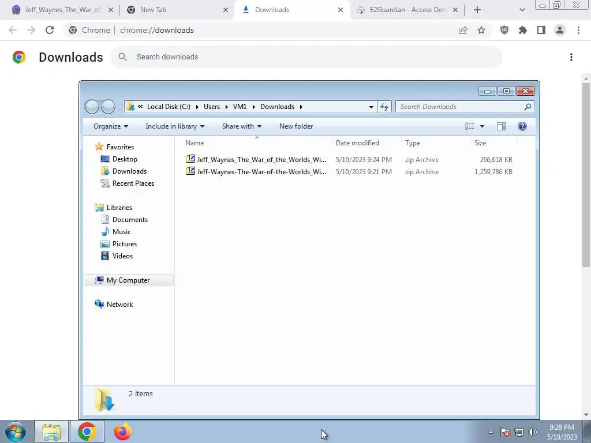Viewport: 591px width, 443px height.
Task: Open Chrome's three-dot main menu
Action: pyautogui.click(x=578, y=30)
